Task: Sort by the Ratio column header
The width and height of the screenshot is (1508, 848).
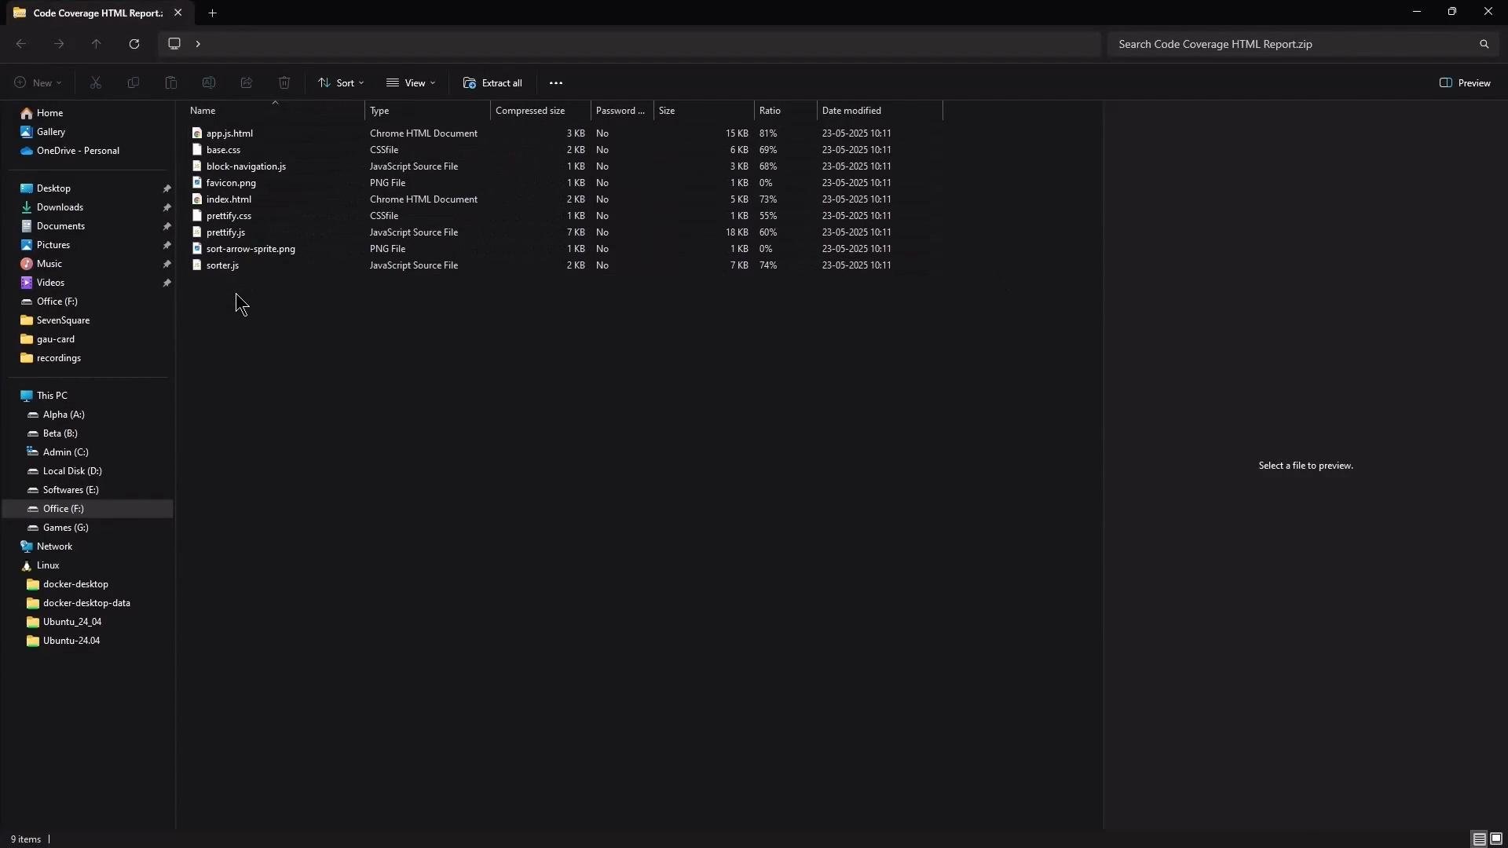Action: click(770, 111)
